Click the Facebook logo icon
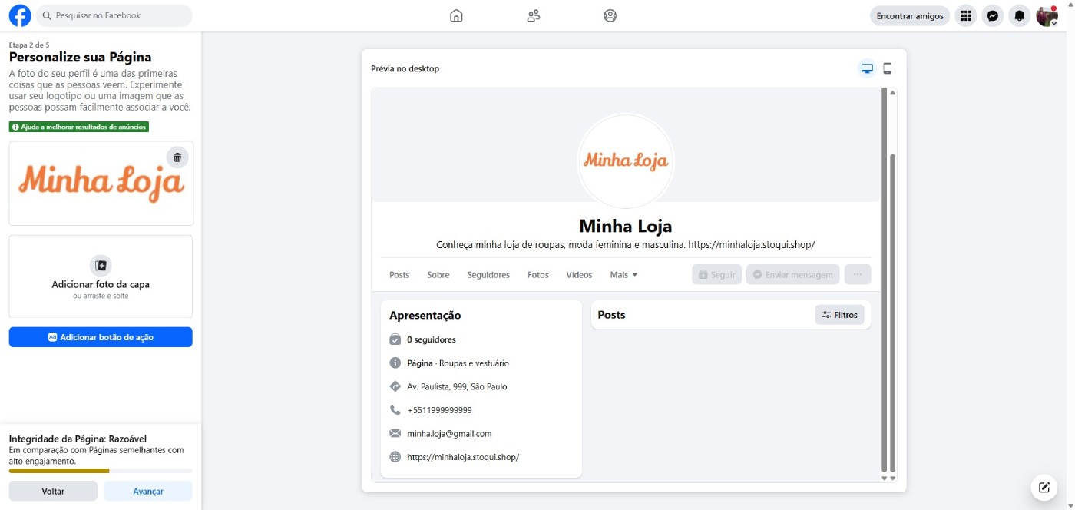The image size is (1075, 510). tap(20, 15)
